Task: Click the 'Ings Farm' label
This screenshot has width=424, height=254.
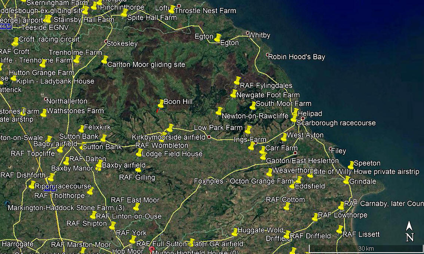Action: tap(250, 139)
